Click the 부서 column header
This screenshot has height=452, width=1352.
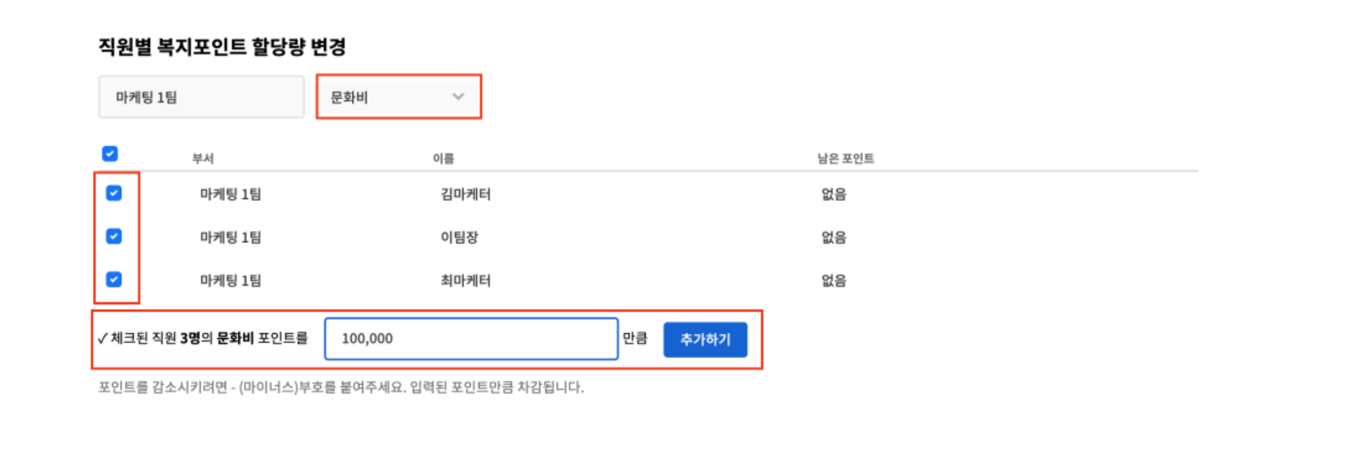[203, 159]
